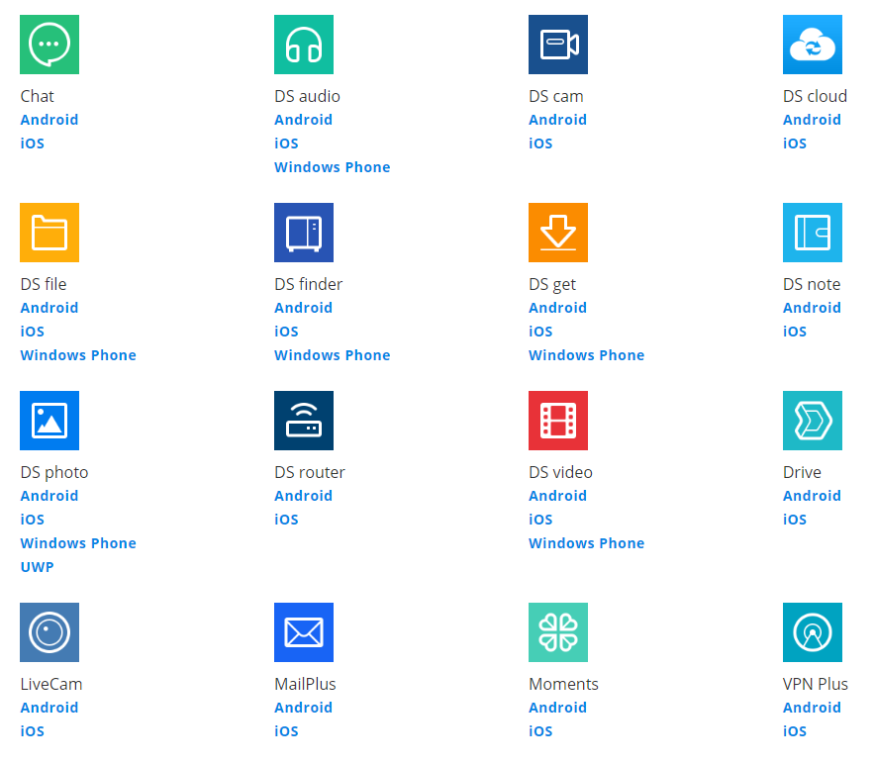This screenshot has width=875, height=765.
Task: Open the Android link under LiveCam
Action: (x=49, y=708)
